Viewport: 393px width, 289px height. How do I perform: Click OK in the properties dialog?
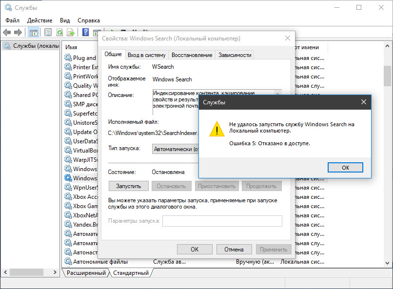tap(195, 250)
